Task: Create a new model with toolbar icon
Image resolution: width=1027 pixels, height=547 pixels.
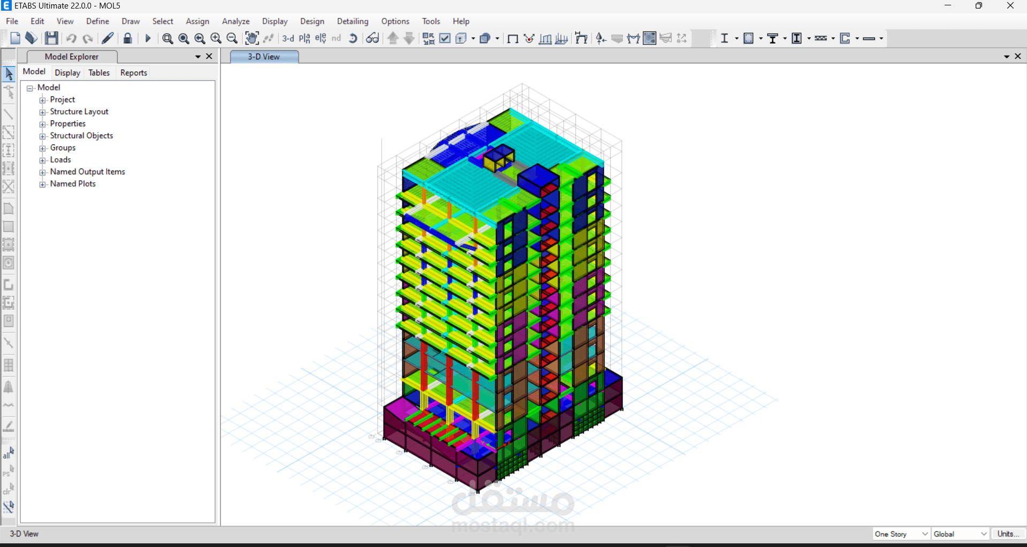Action: [15, 38]
